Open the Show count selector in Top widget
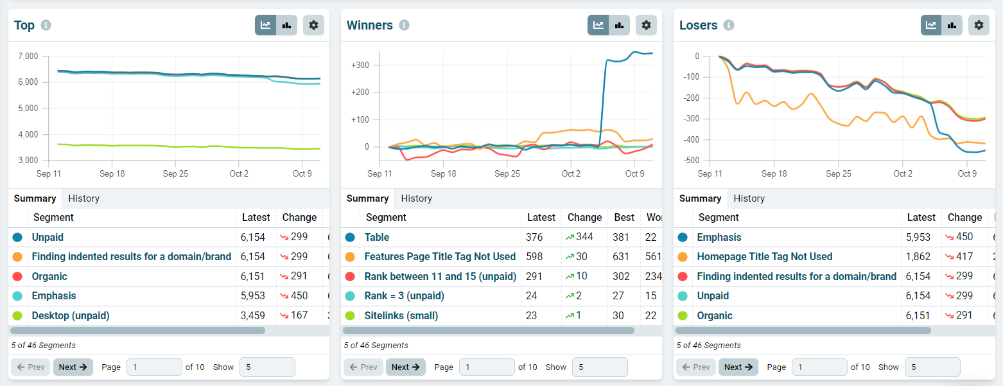 pyautogui.click(x=267, y=367)
